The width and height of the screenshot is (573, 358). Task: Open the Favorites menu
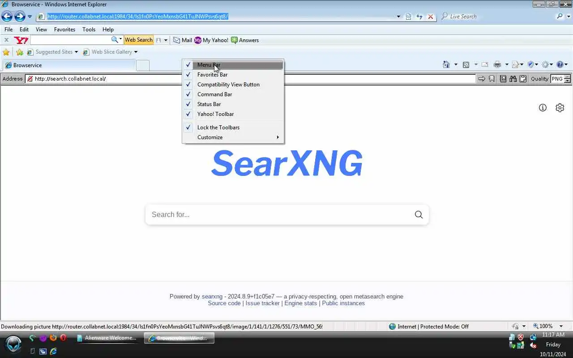tap(64, 30)
